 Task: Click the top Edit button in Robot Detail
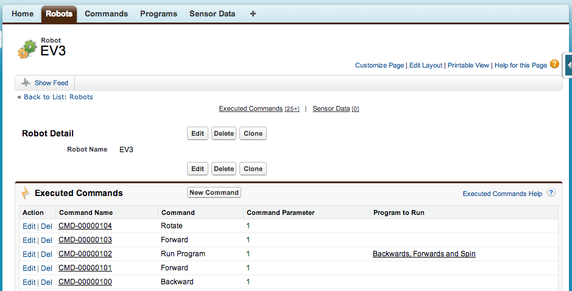point(197,133)
